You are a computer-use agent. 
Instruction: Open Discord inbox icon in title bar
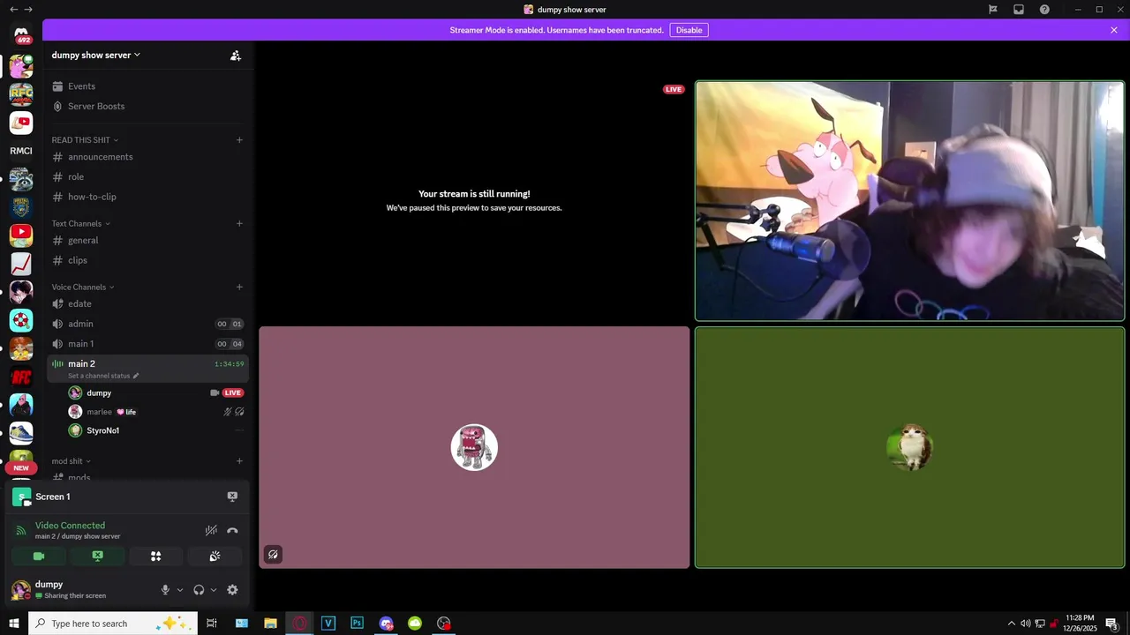(x=1019, y=10)
